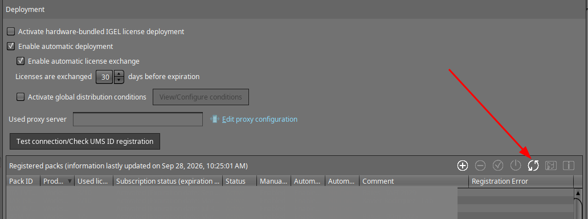The image size is (588, 219).
Task: Decrease days before expiration value
Action: (x=119, y=80)
